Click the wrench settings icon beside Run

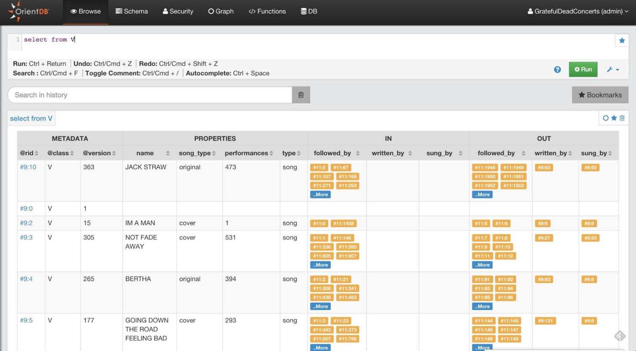point(610,69)
